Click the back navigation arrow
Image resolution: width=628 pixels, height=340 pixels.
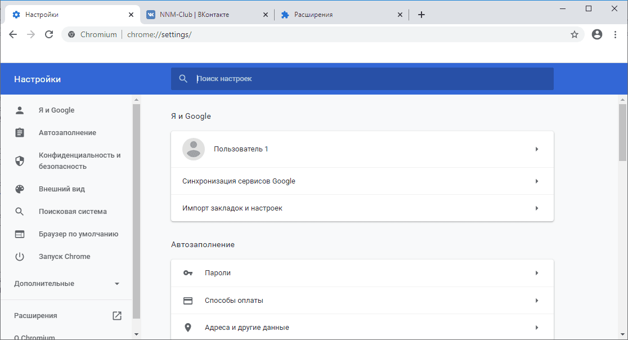[13, 34]
